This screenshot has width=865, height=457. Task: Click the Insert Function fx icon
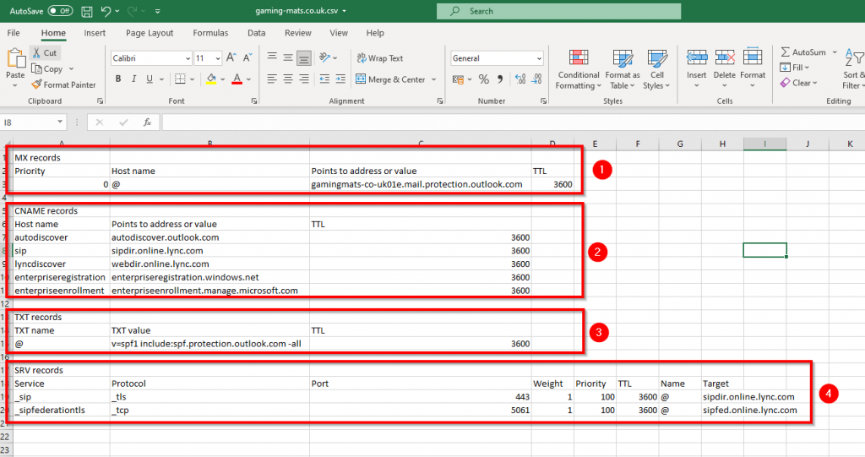[x=147, y=122]
